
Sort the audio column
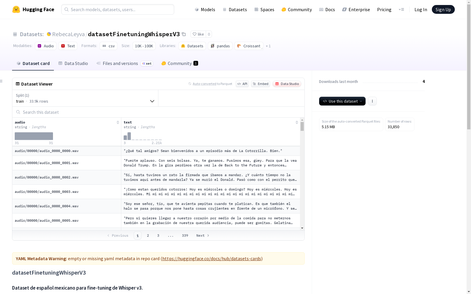(x=118, y=122)
